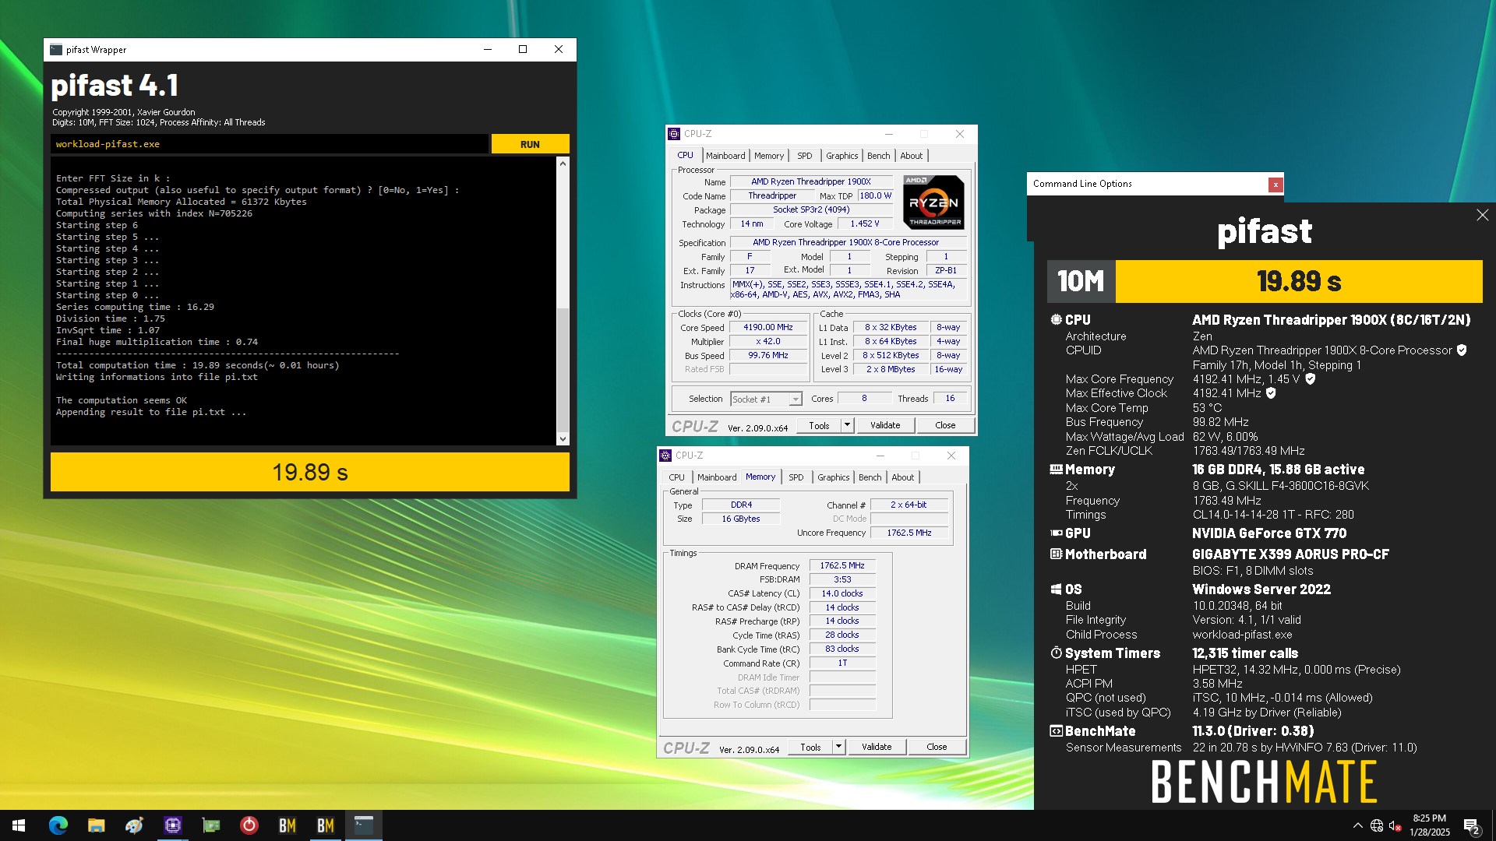The width and height of the screenshot is (1496, 841).
Task: Click the 10M digits label in BenchMate
Action: tap(1081, 281)
